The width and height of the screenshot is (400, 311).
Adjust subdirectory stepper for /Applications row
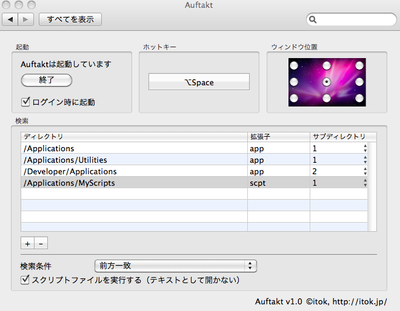(x=365, y=148)
